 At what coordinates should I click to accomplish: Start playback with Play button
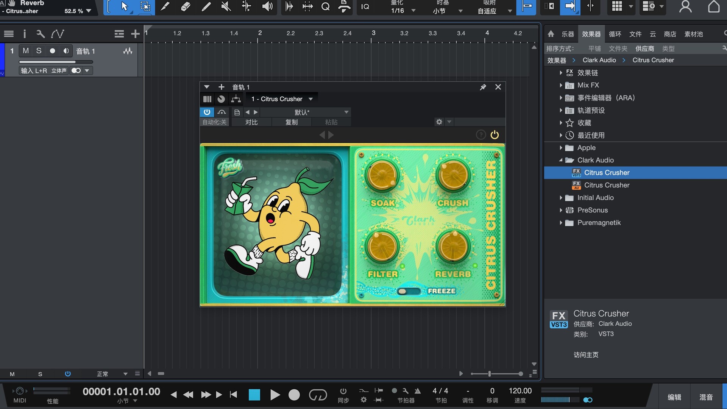click(x=275, y=395)
